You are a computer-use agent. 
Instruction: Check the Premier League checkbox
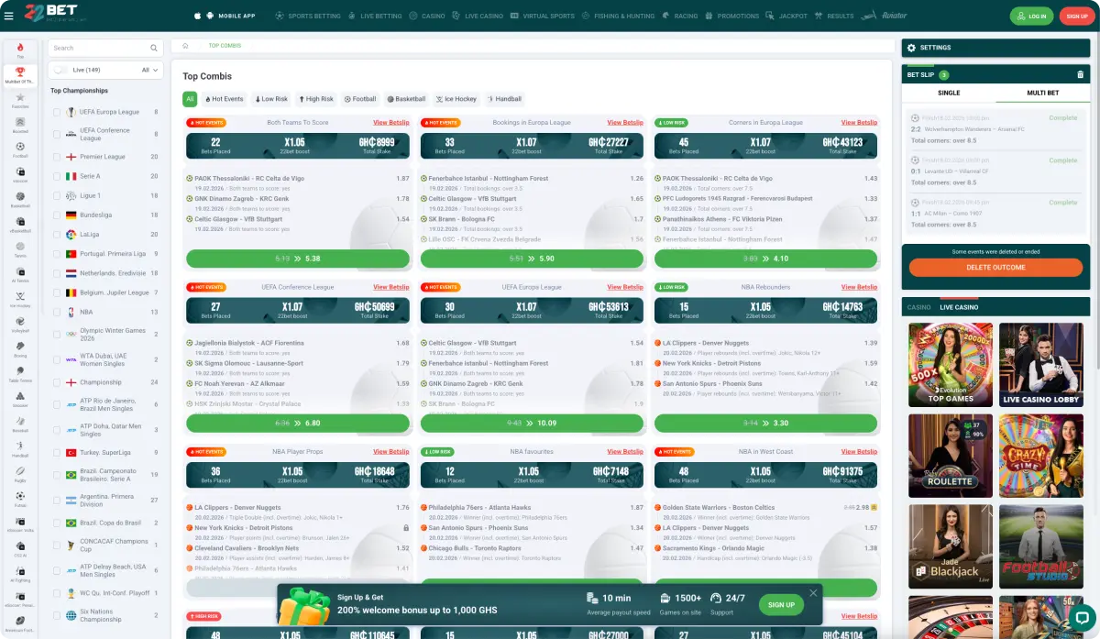(57, 157)
